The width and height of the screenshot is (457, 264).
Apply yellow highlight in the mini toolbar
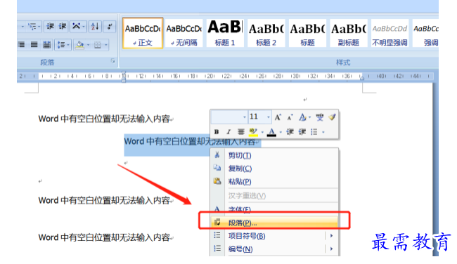coord(253,132)
